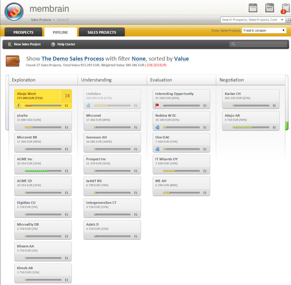Open the ACME CD project card

(43, 186)
